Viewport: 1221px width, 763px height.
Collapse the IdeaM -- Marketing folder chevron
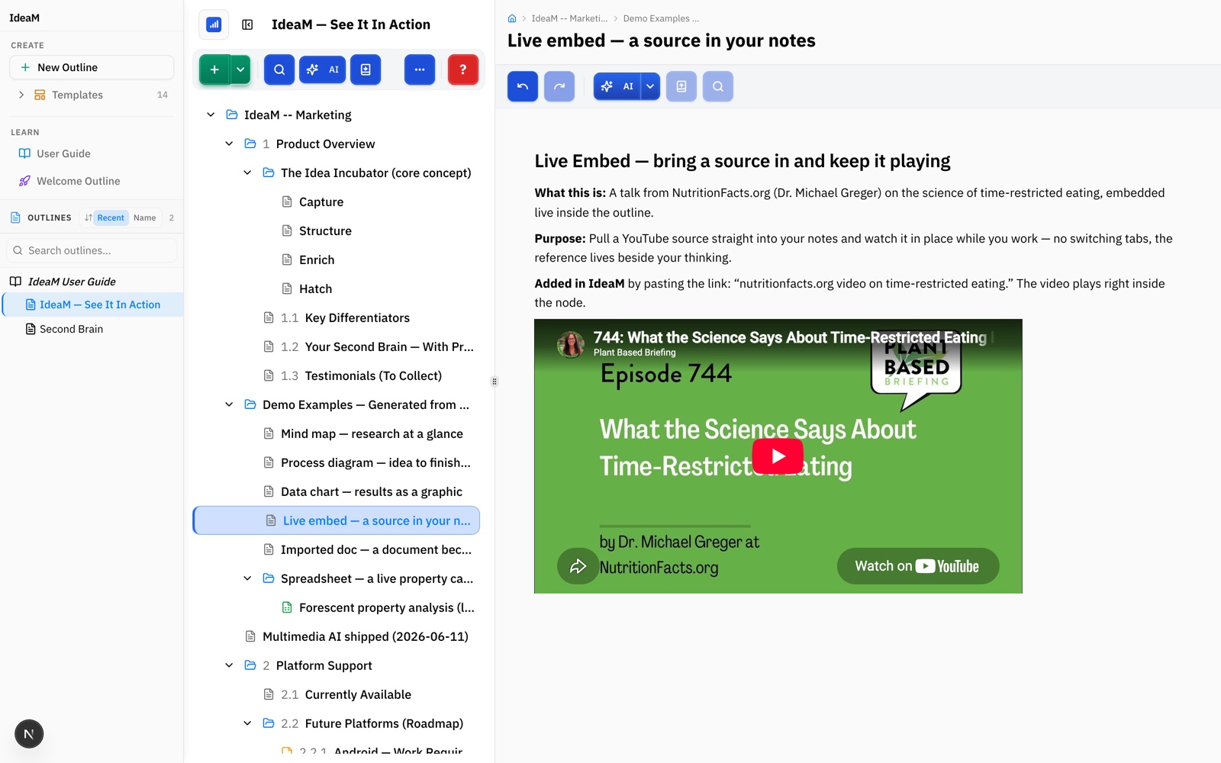pyautogui.click(x=211, y=114)
